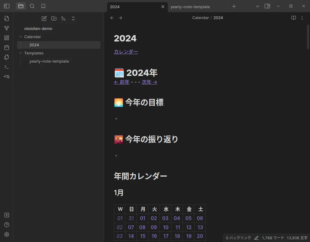Collapse the Calendar folder
The width and height of the screenshot is (310, 242).
21,37
